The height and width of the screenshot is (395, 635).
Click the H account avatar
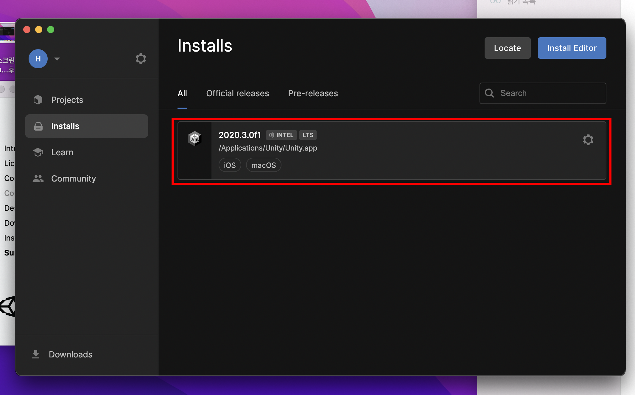38,59
